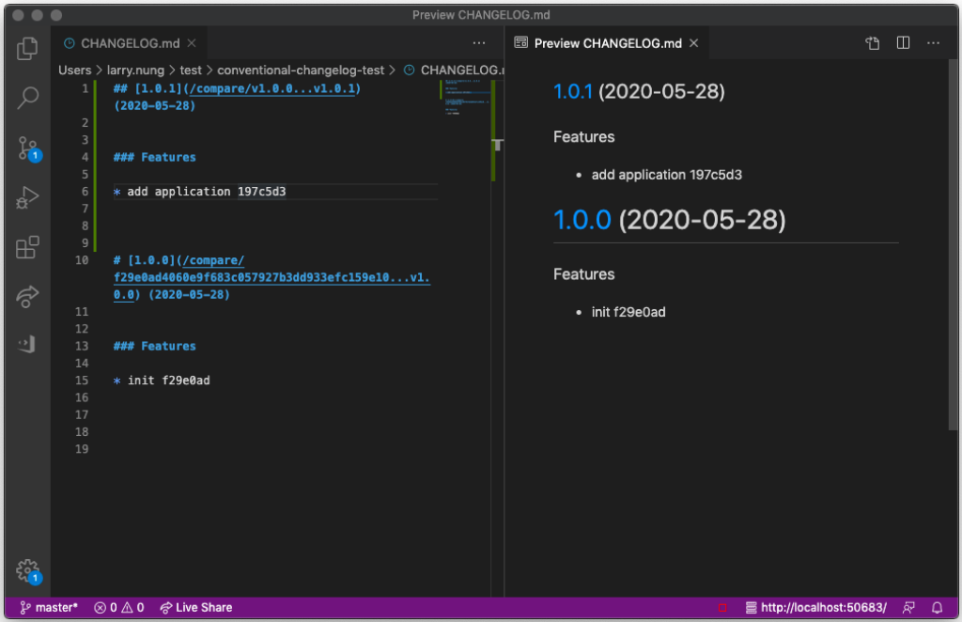This screenshot has height=622, width=962.
Task: Click the editor overview ruler scrollbar
Action: [496, 337]
